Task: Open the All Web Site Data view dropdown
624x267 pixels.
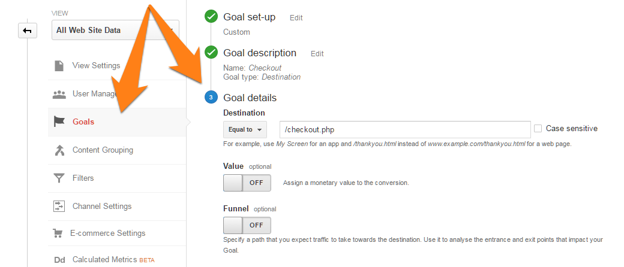Action: click(115, 30)
